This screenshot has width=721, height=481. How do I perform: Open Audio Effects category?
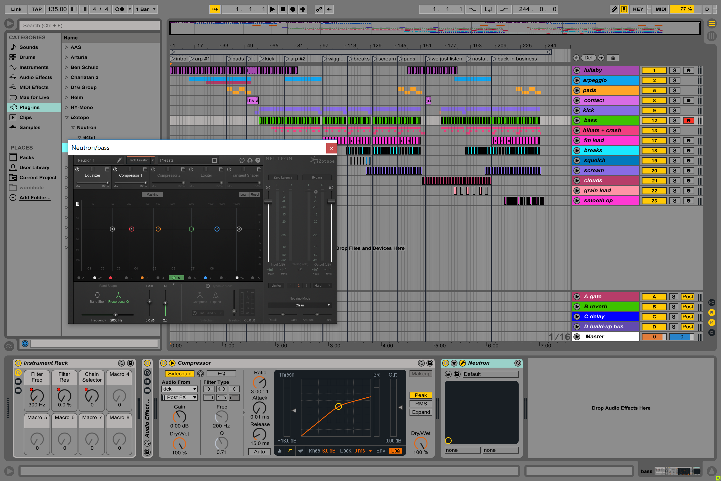(x=36, y=77)
